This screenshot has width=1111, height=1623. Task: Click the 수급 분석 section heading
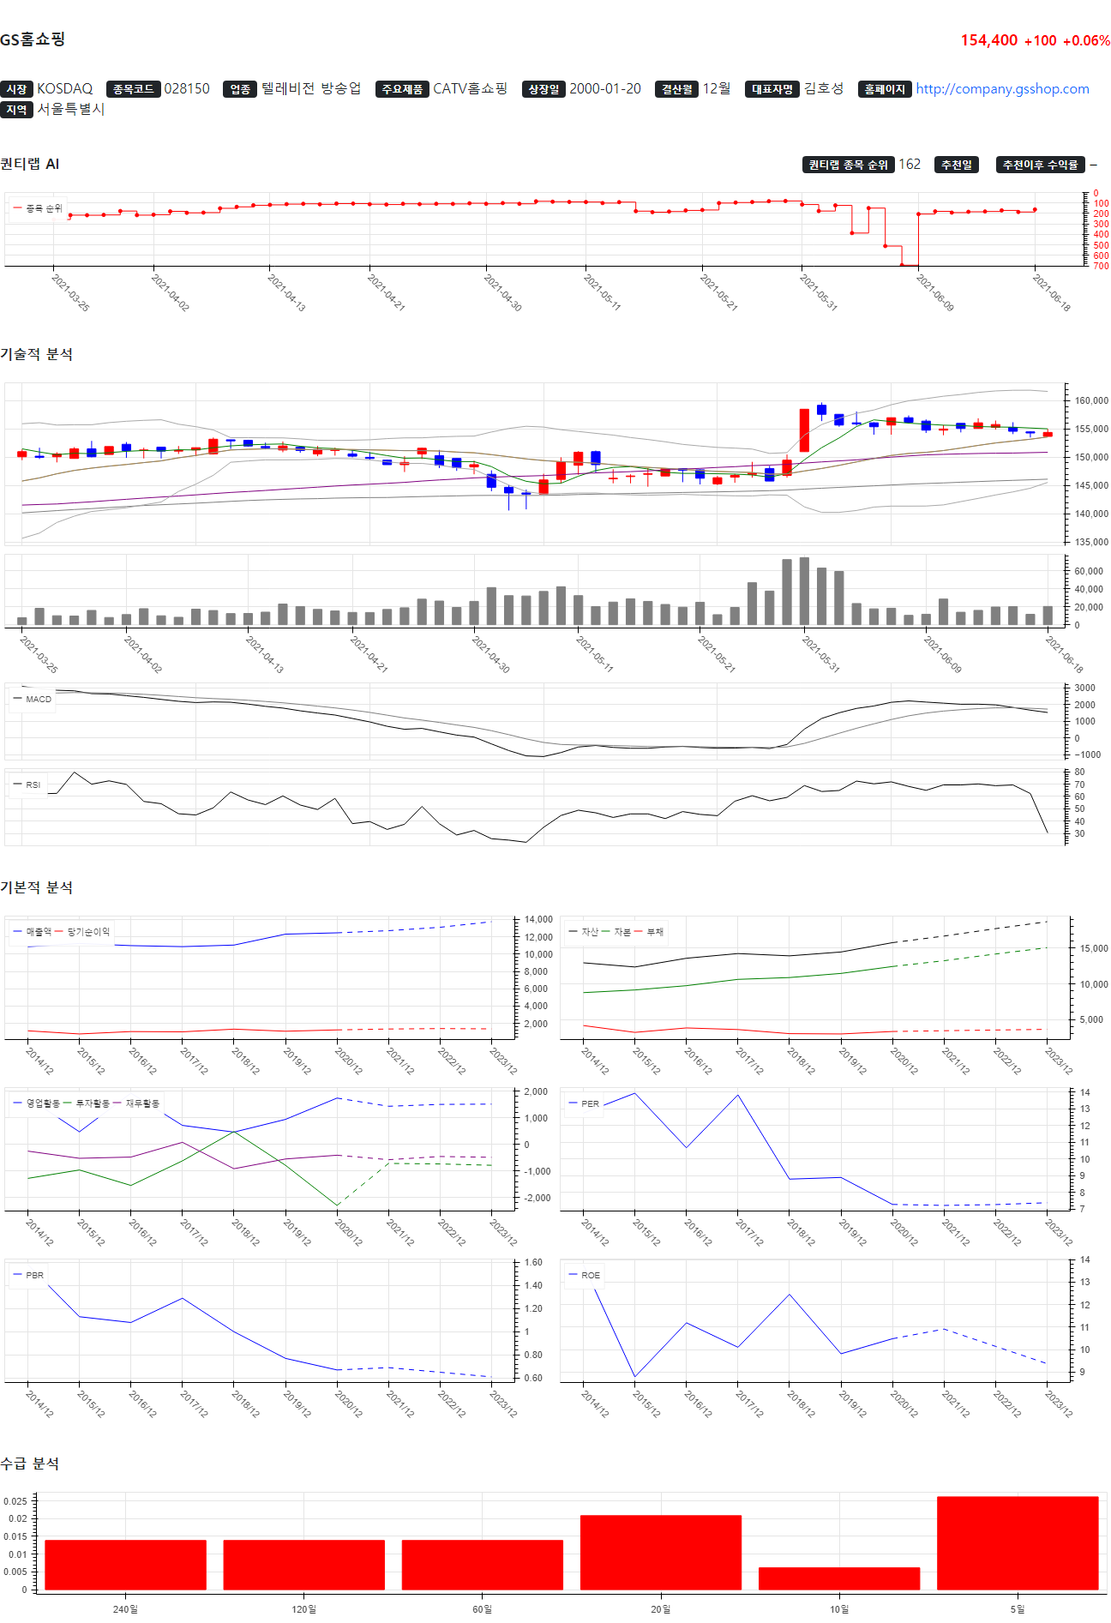30,1464
